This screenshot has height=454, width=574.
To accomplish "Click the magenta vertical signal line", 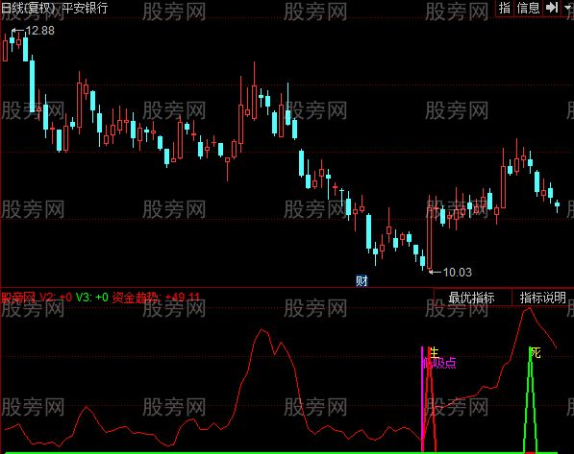I will tap(422, 399).
